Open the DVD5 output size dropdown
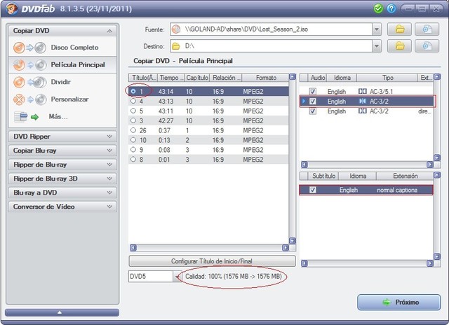449x325 pixels. click(x=177, y=277)
